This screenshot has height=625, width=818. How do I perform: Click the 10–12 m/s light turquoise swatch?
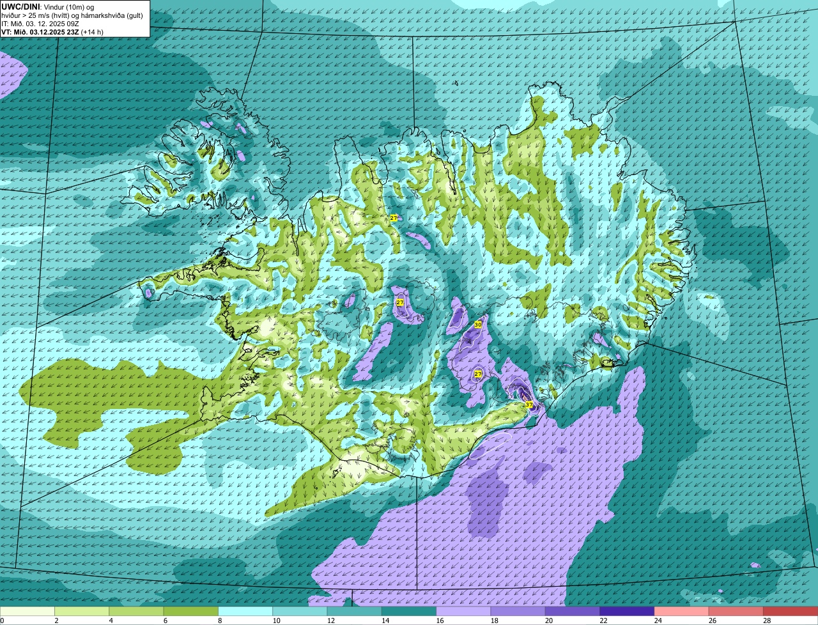pyautogui.click(x=300, y=612)
